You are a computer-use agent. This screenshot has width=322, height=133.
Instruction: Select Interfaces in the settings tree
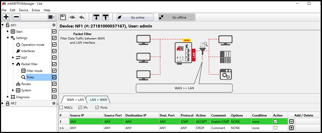point(28,51)
